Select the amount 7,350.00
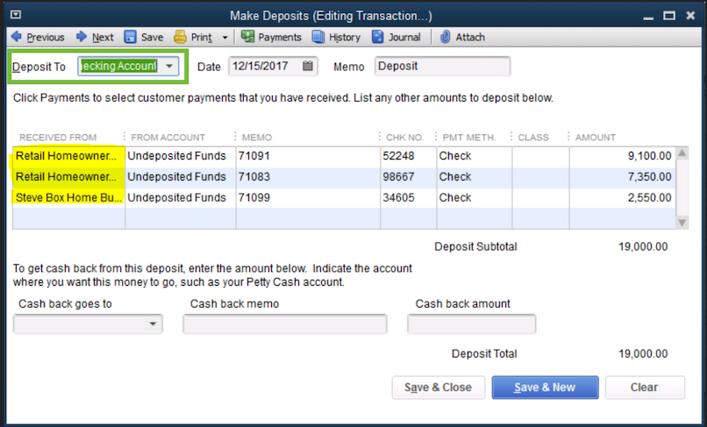 click(622, 177)
